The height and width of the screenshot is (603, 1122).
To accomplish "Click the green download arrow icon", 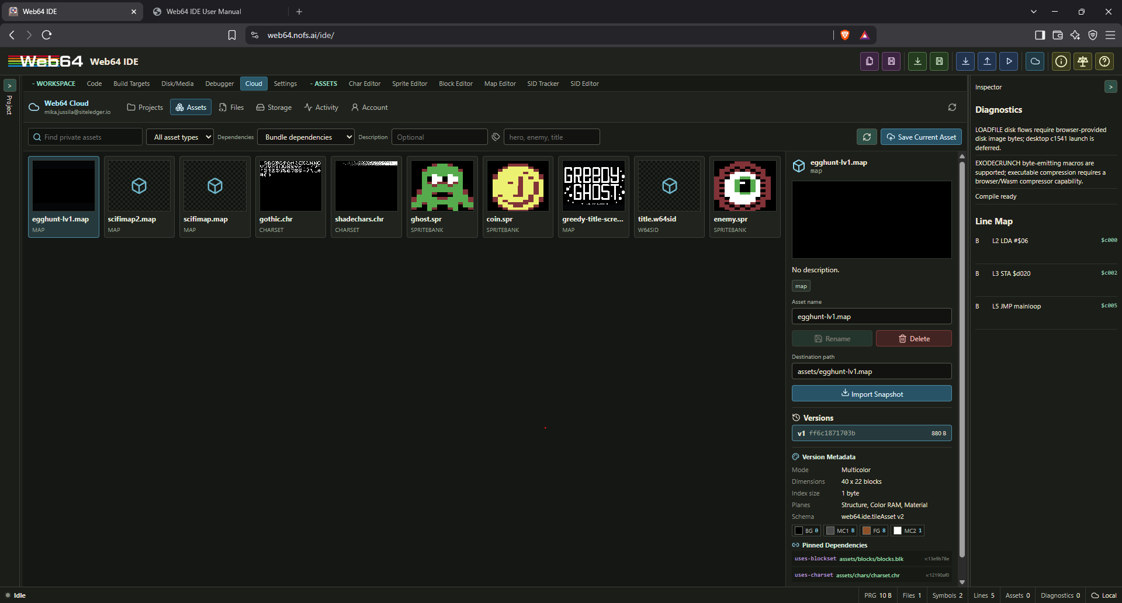I will [917, 61].
